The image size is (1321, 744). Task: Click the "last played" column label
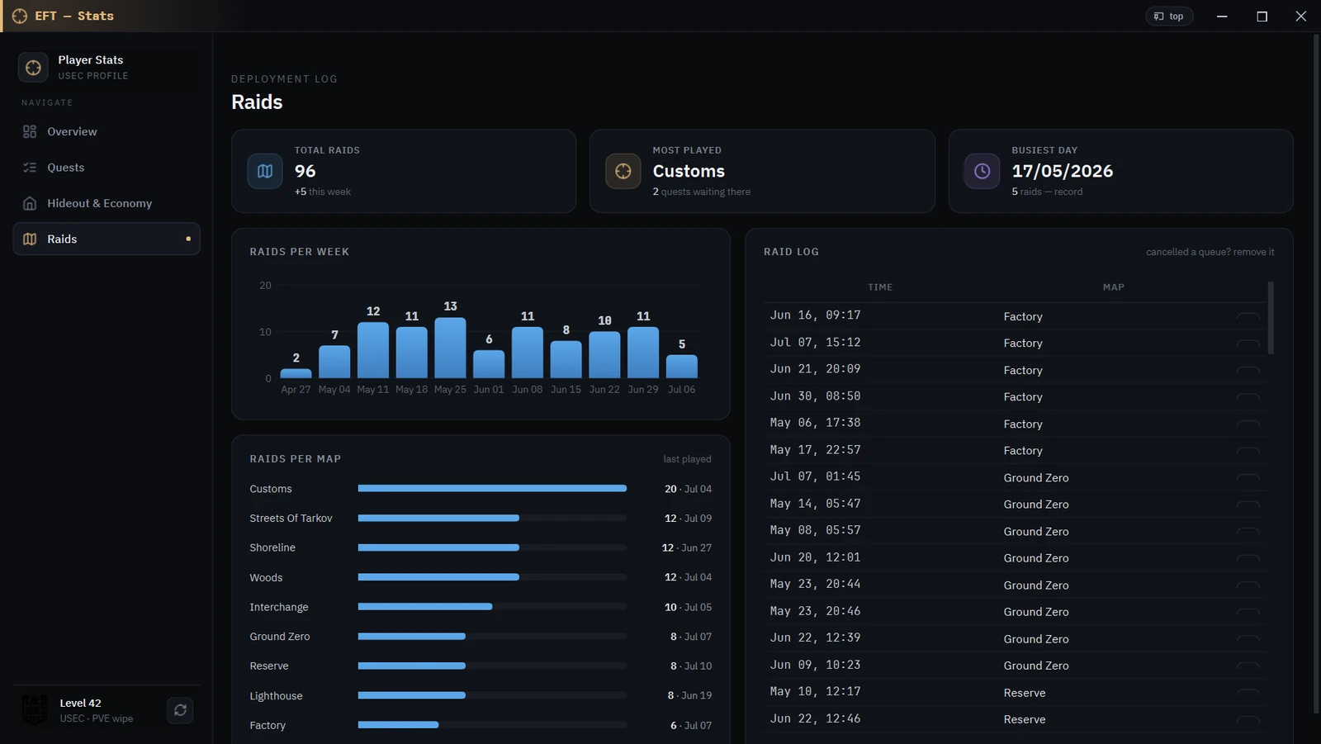tap(687, 459)
